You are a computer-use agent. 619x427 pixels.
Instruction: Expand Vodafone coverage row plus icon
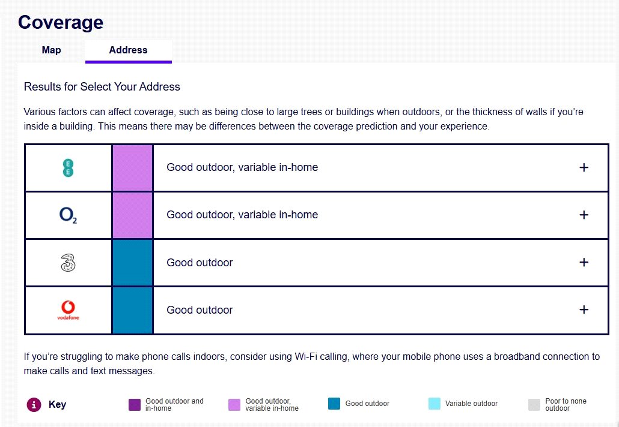tap(584, 309)
